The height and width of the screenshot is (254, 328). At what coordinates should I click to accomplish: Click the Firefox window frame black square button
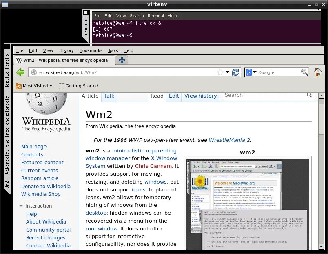(7, 46)
